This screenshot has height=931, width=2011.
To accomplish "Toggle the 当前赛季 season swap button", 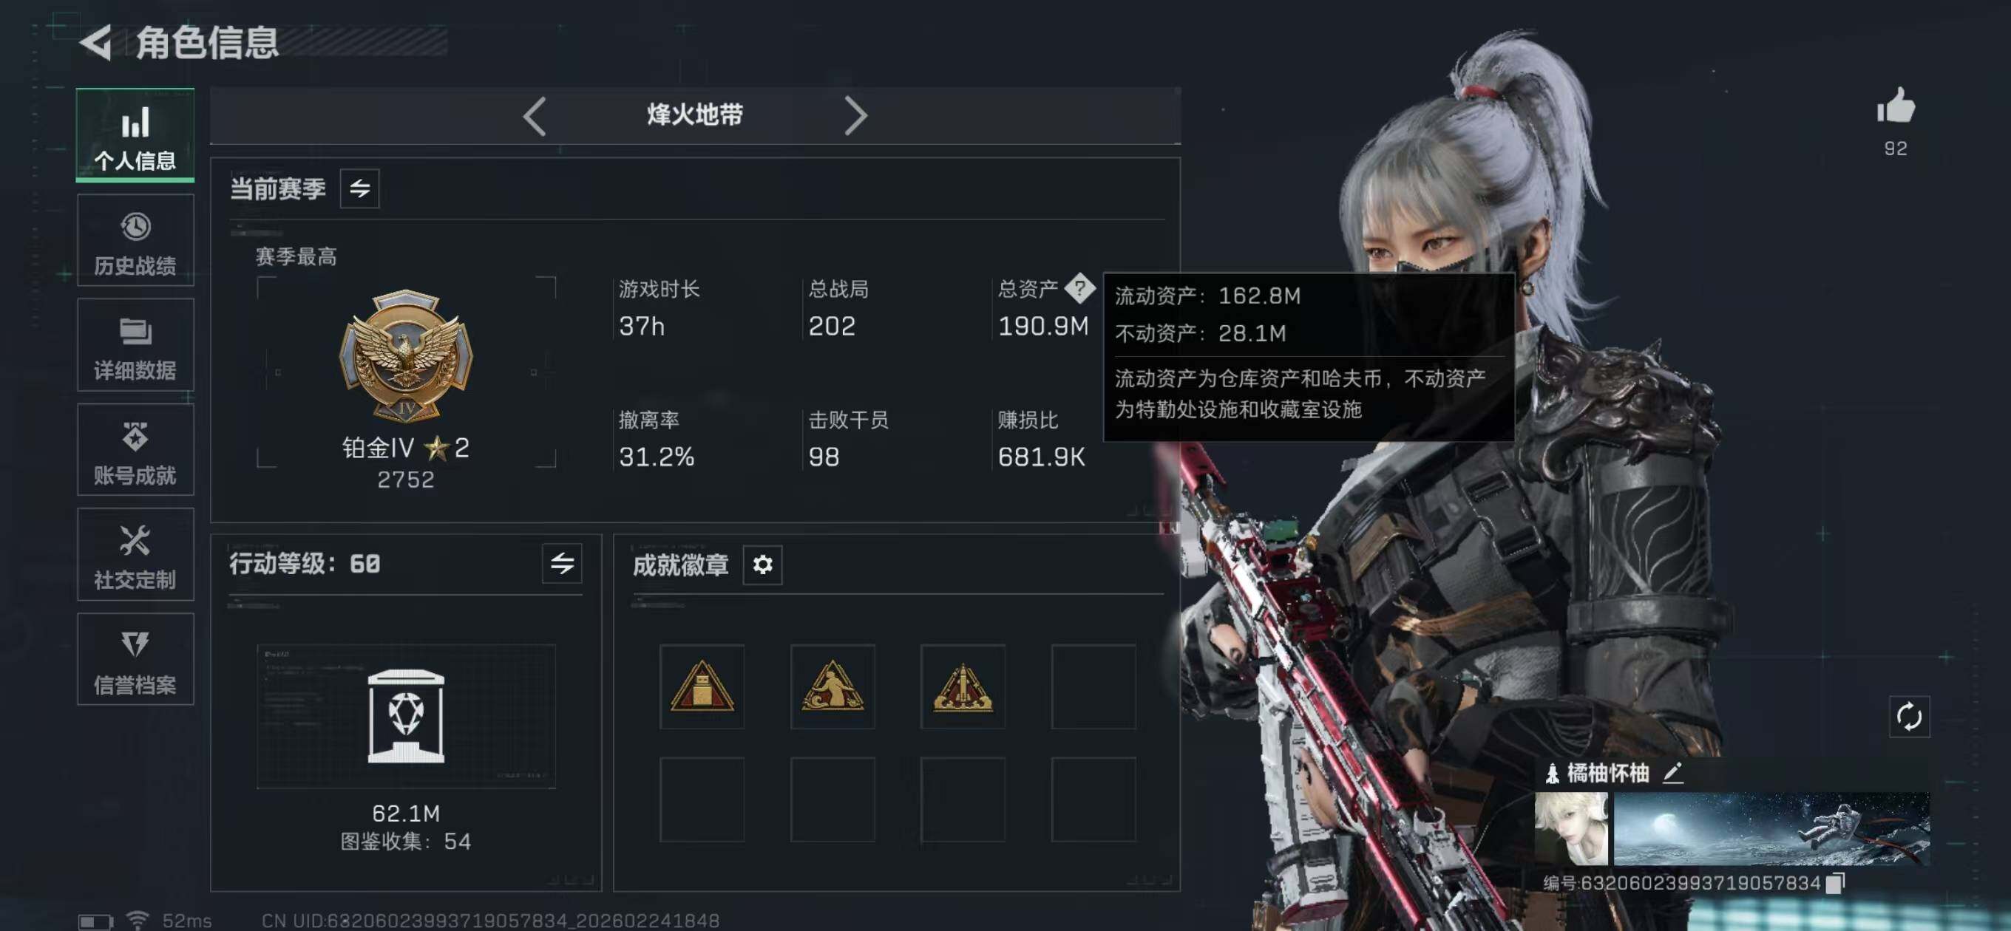I will (360, 189).
